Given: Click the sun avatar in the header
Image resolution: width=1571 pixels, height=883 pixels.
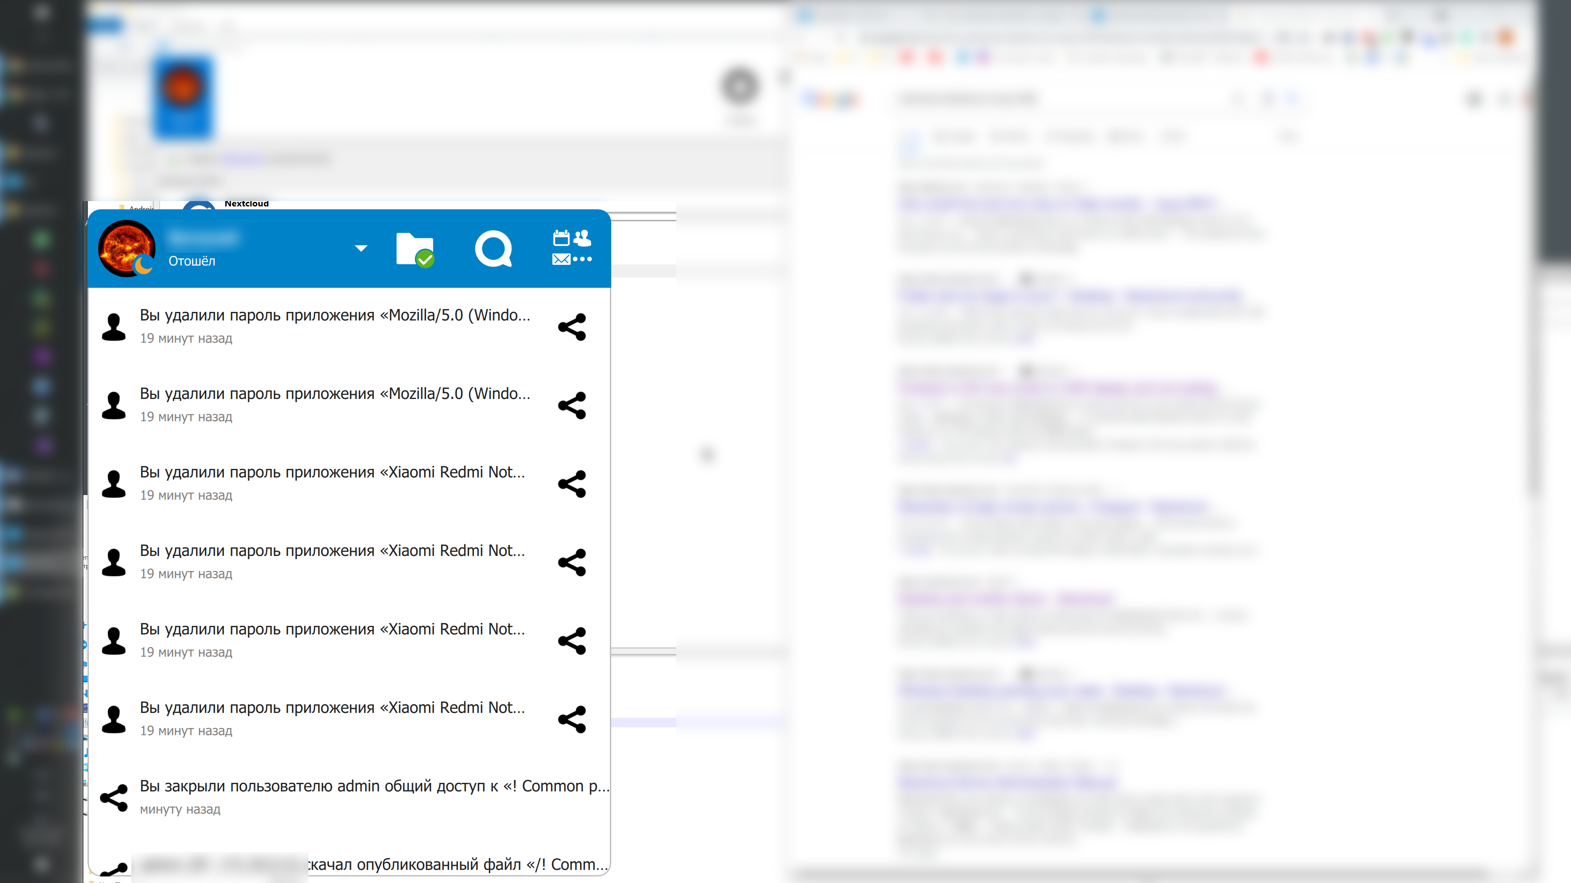Looking at the screenshot, I should click(127, 249).
